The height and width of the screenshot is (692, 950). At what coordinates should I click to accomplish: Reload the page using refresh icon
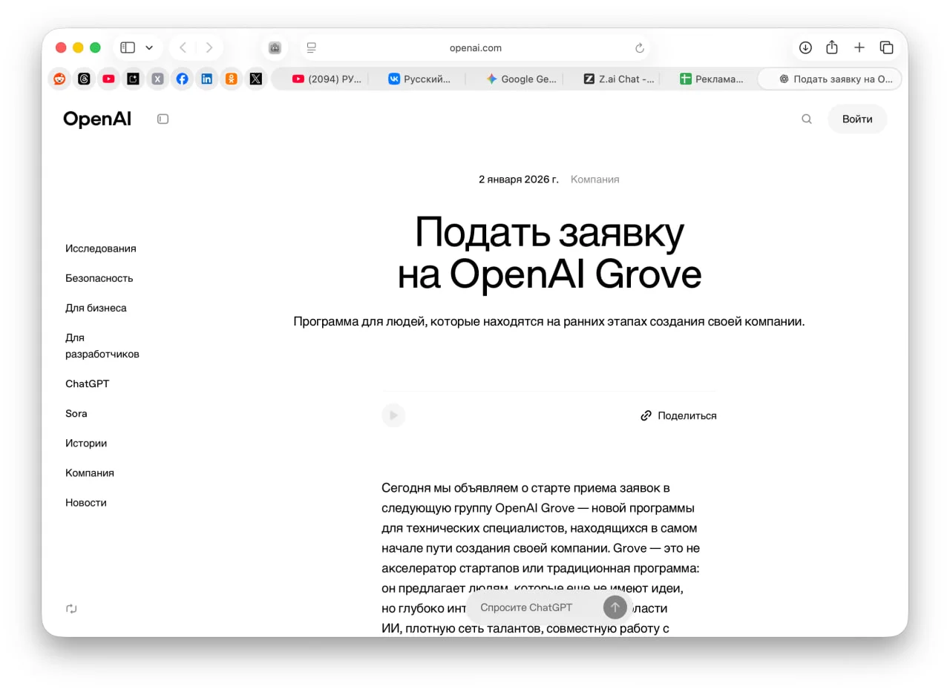click(x=640, y=48)
